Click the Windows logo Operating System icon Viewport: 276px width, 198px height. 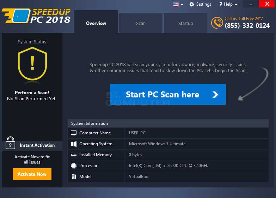[x=74, y=144]
